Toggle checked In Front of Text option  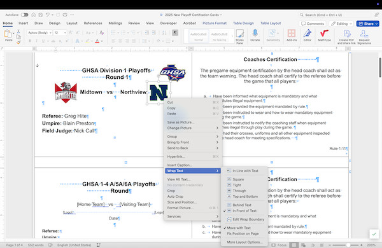(244, 210)
